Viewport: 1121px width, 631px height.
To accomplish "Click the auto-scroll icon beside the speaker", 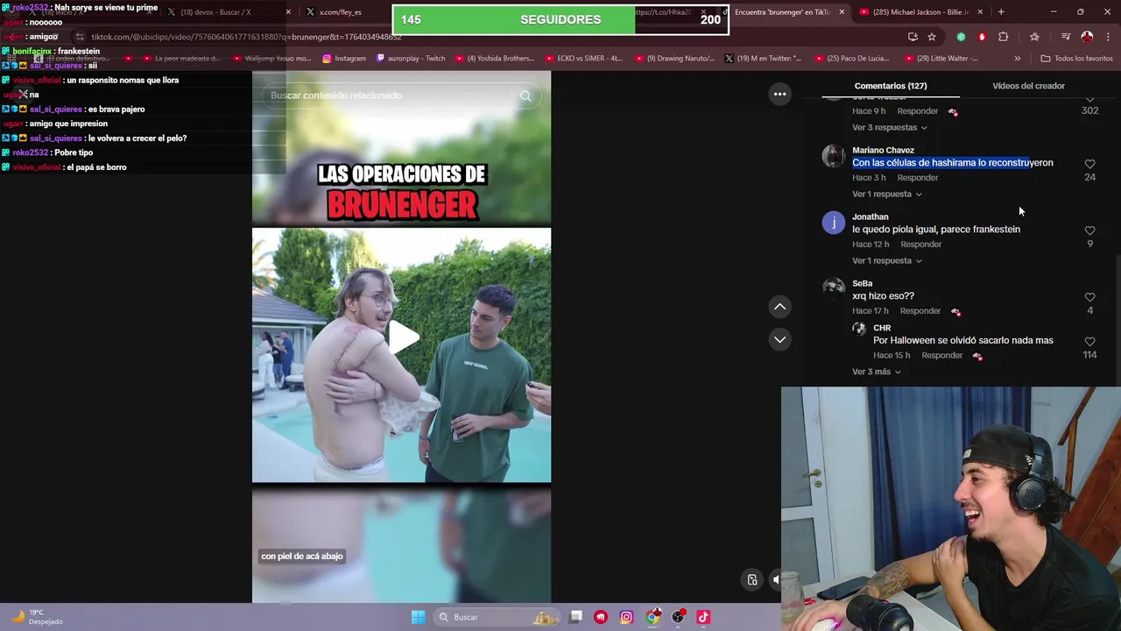I will pyautogui.click(x=751, y=579).
